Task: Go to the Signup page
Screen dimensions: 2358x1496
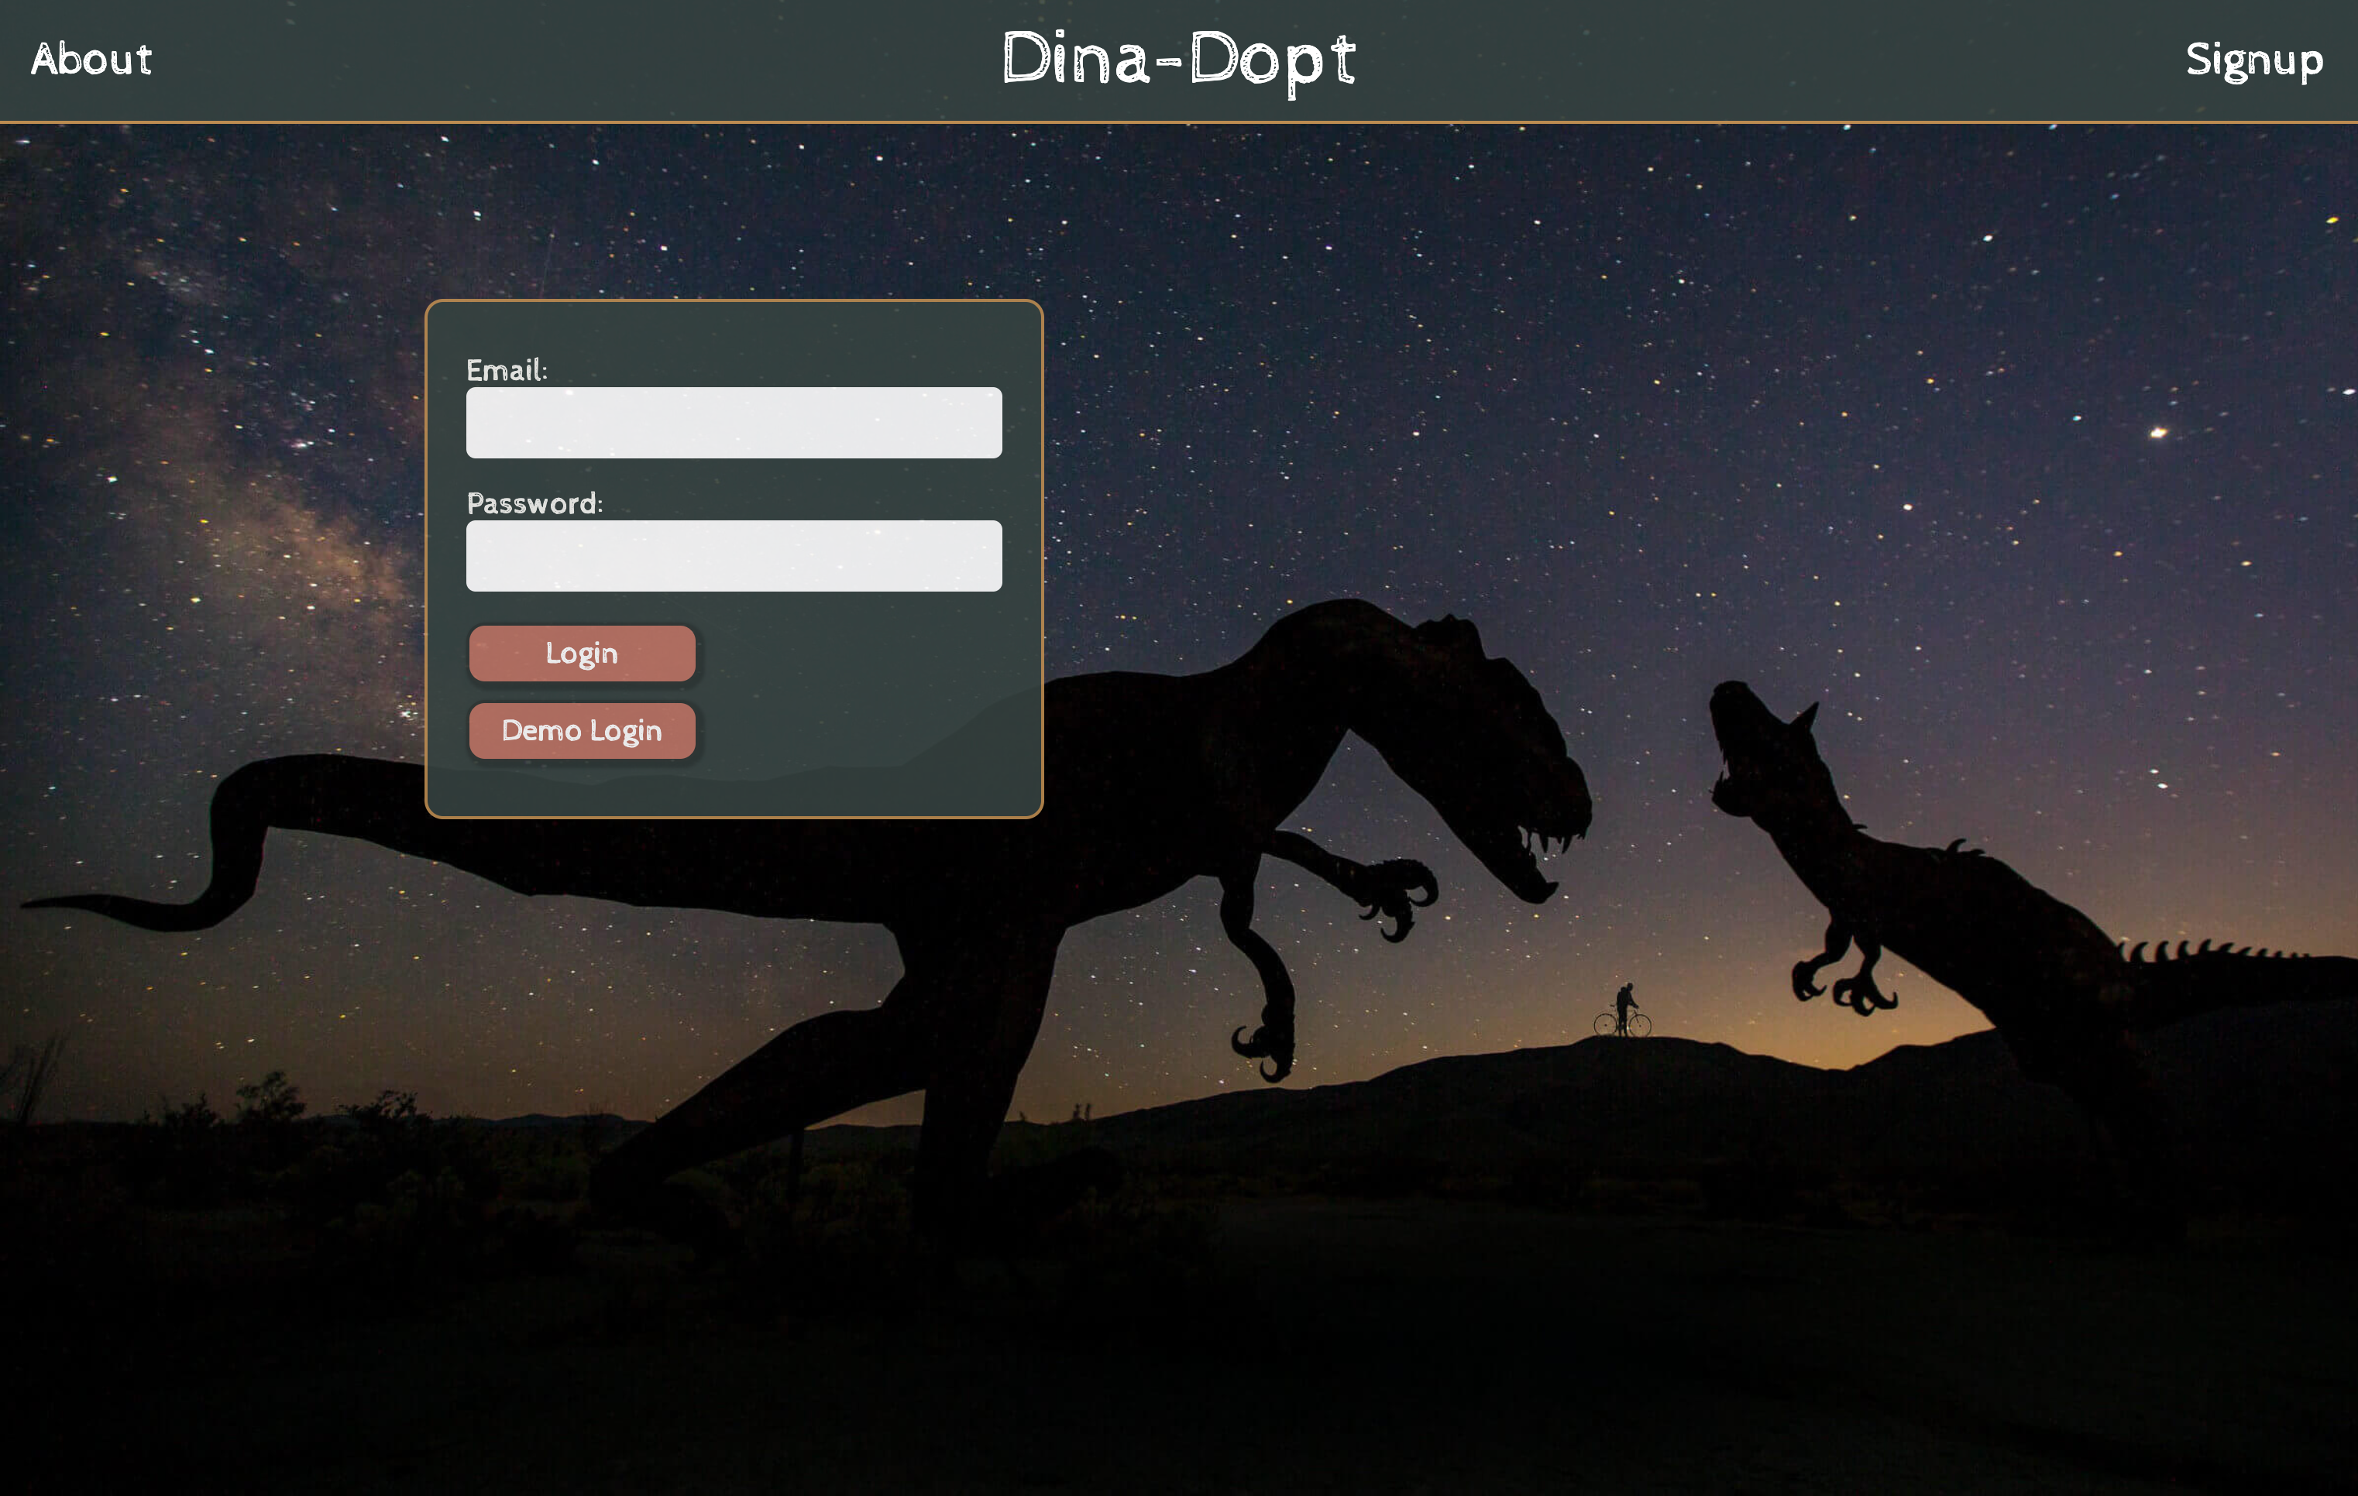Action: (2253, 60)
